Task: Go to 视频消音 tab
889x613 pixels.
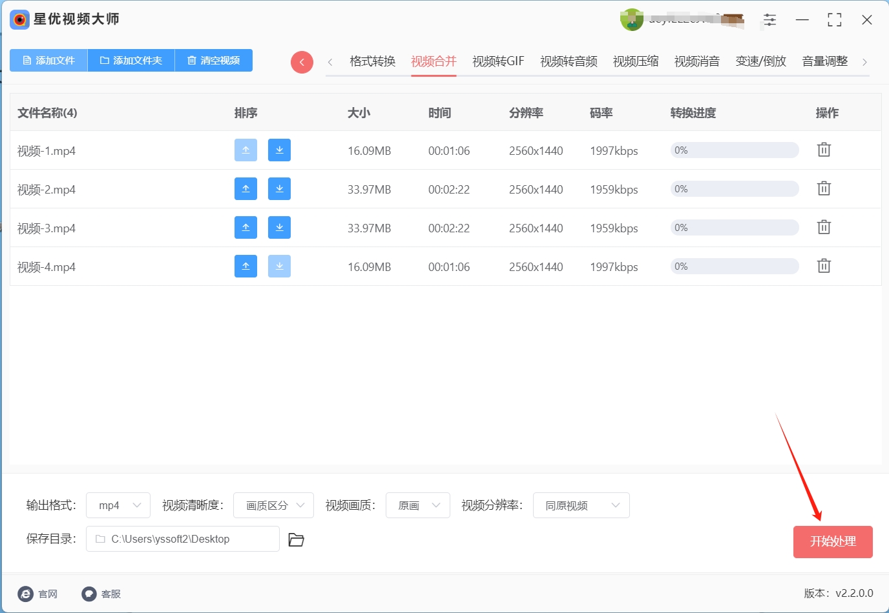Action: pos(697,61)
